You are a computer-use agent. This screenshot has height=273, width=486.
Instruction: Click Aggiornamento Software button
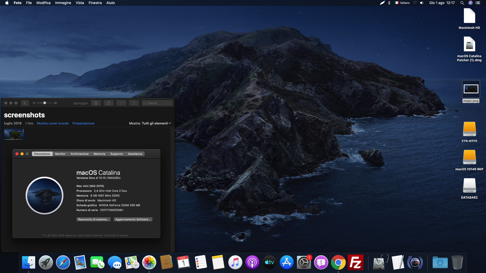point(133,219)
